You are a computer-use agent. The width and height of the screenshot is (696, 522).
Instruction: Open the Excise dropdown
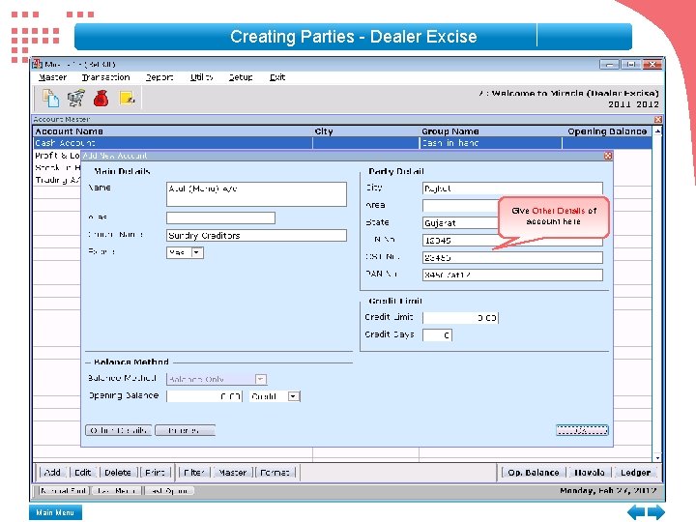[196, 252]
